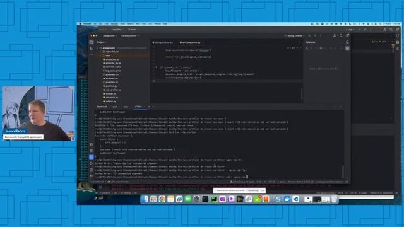This screenshot has width=404, height=227.
Task: Open Finder from the Dock
Action: pyautogui.click(x=145, y=199)
